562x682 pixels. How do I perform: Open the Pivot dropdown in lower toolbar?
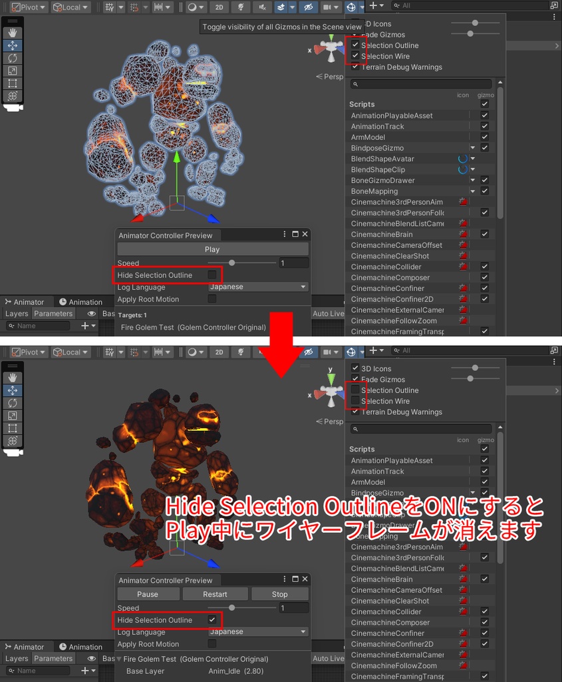coord(28,352)
